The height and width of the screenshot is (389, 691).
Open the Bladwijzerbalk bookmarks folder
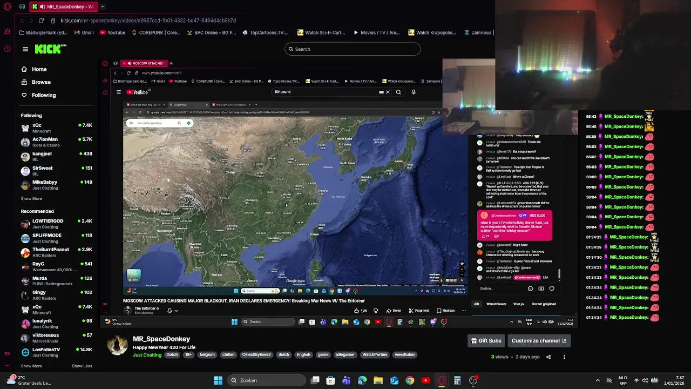(x=43, y=32)
